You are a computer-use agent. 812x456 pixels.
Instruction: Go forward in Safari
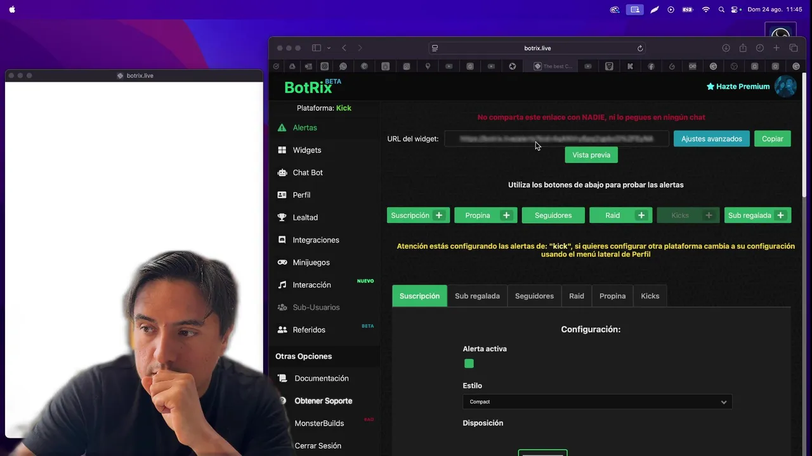pyautogui.click(x=360, y=48)
